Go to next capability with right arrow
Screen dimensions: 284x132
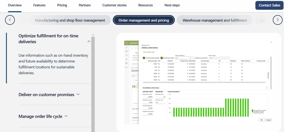pyautogui.click(x=277, y=20)
